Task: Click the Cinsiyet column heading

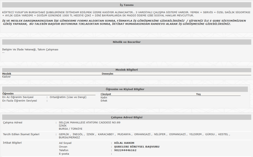Action: click(x=106, y=94)
